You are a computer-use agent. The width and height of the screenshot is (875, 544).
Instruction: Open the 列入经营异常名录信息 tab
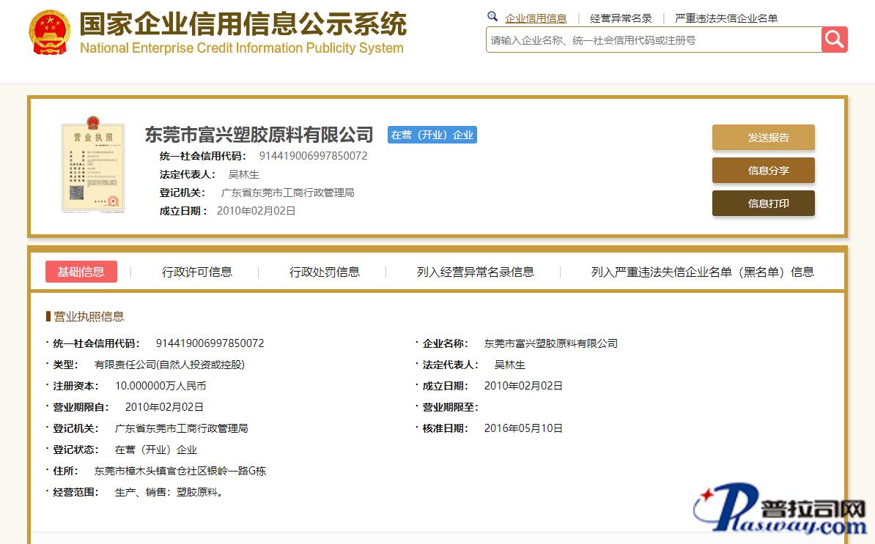[x=475, y=272]
